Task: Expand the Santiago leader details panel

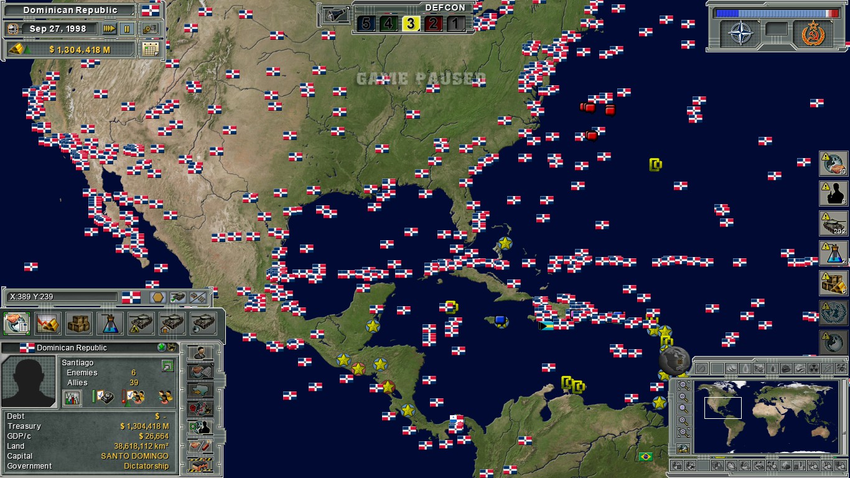Action: point(168,366)
